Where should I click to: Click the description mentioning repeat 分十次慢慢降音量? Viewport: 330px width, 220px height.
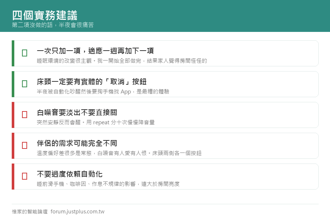point(96,122)
